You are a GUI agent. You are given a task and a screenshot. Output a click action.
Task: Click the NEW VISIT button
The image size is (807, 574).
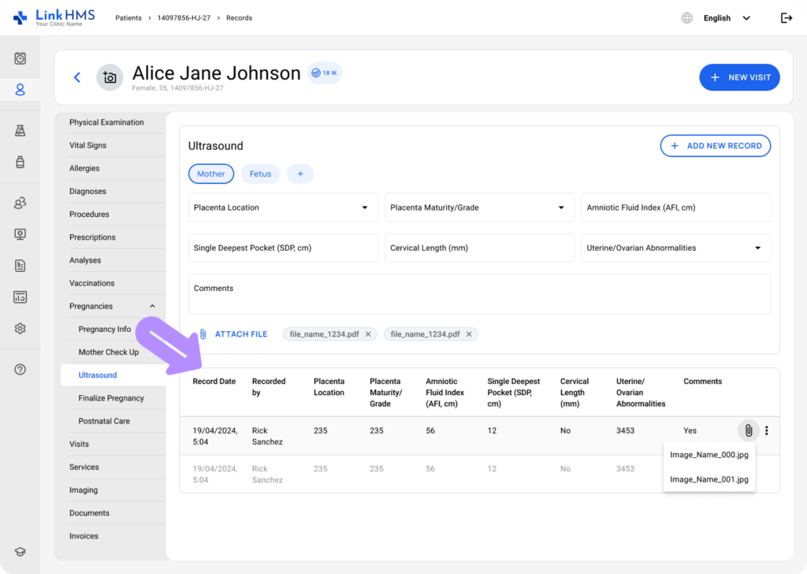[739, 77]
